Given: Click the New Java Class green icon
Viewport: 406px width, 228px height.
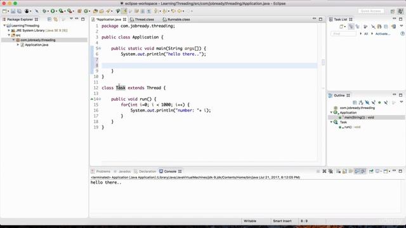Looking at the screenshot, I should [86, 11].
